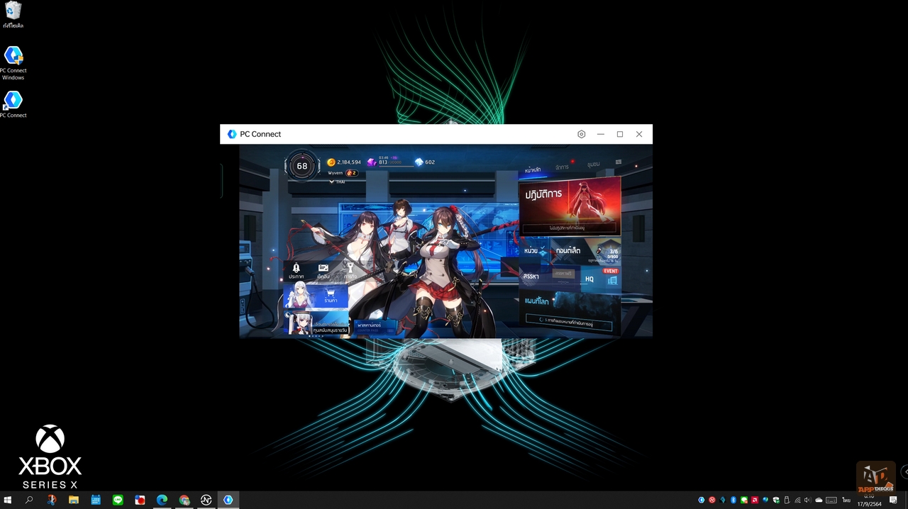Open PC Connect settings gear icon
Image resolution: width=908 pixels, height=509 pixels.
pyautogui.click(x=582, y=134)
